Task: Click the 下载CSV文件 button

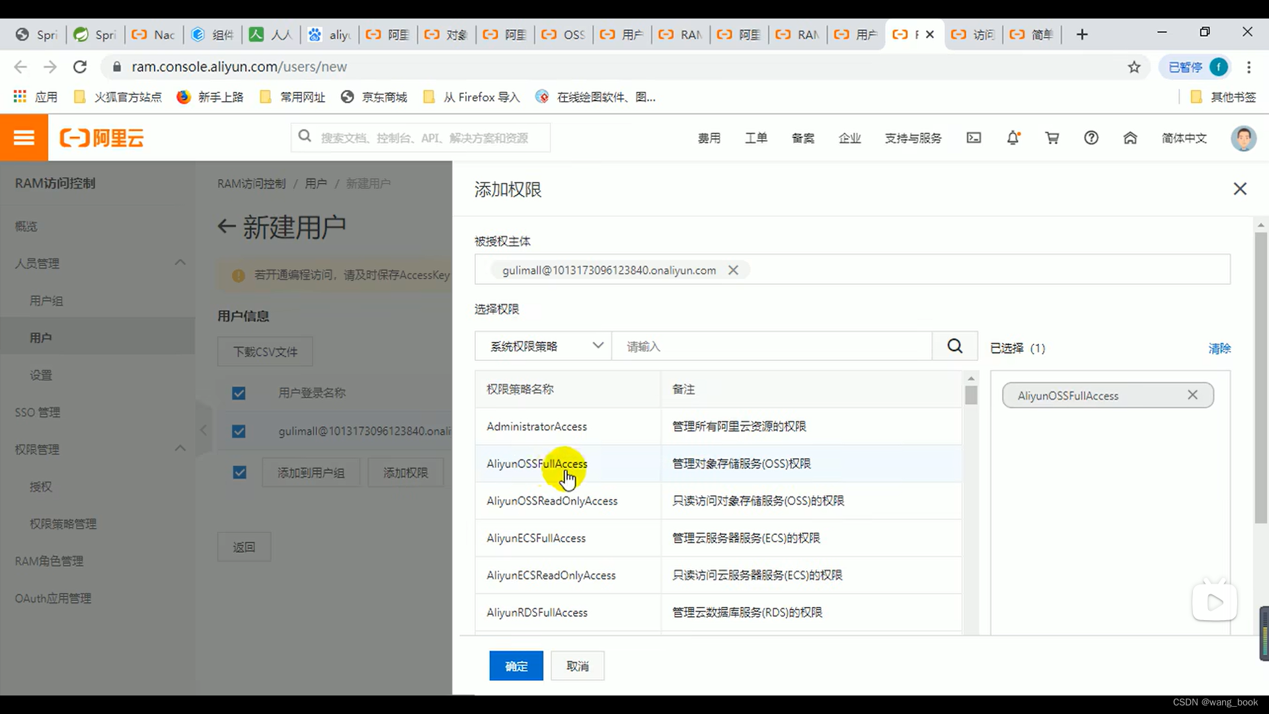Action: point(265,352)
